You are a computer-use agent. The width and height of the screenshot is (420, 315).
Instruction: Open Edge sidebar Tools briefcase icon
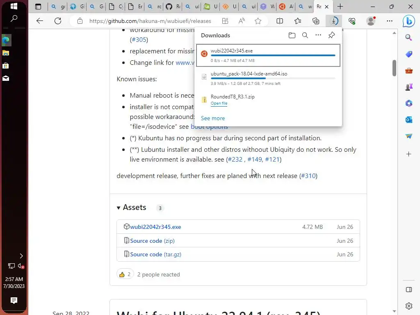(x=409, y=71)
